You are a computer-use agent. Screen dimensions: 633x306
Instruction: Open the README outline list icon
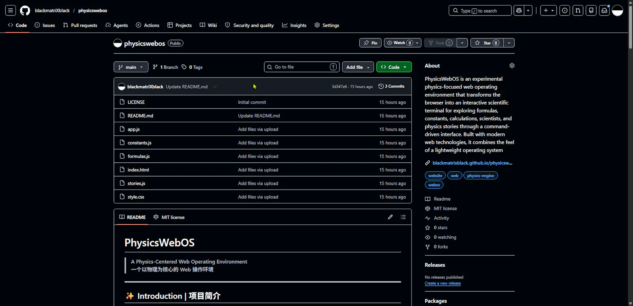pyautogui.click(x=403, y=217)
